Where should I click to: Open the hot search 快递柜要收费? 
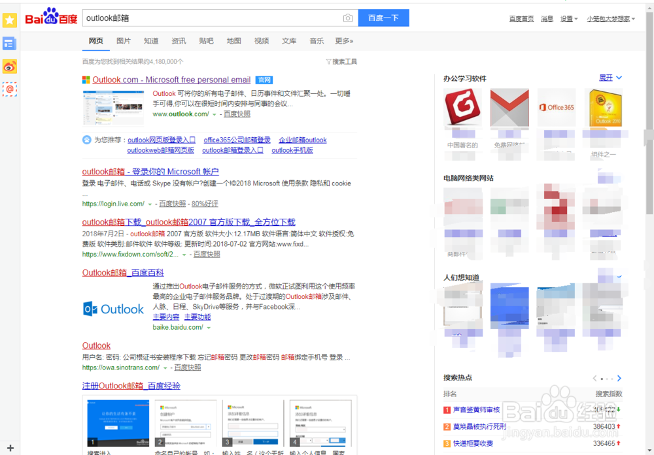(473, 444)
